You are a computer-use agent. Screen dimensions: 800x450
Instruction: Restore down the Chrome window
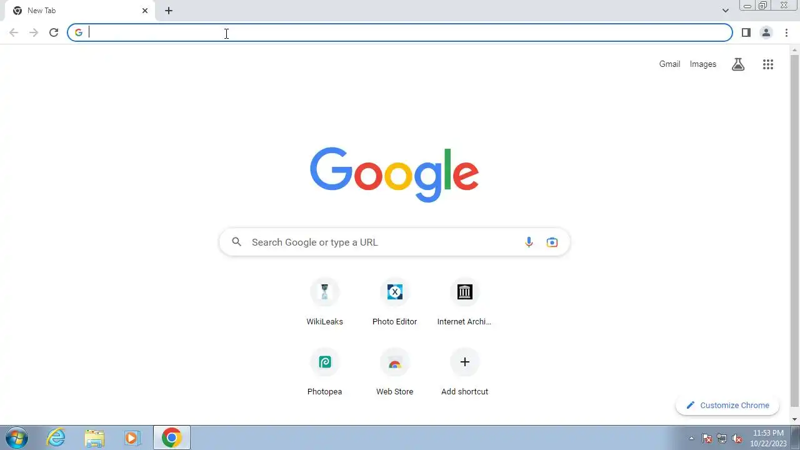[763, 6]
